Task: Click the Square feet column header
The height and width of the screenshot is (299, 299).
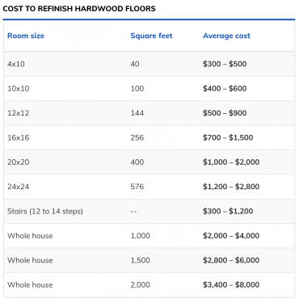Action: coord(151,36)
